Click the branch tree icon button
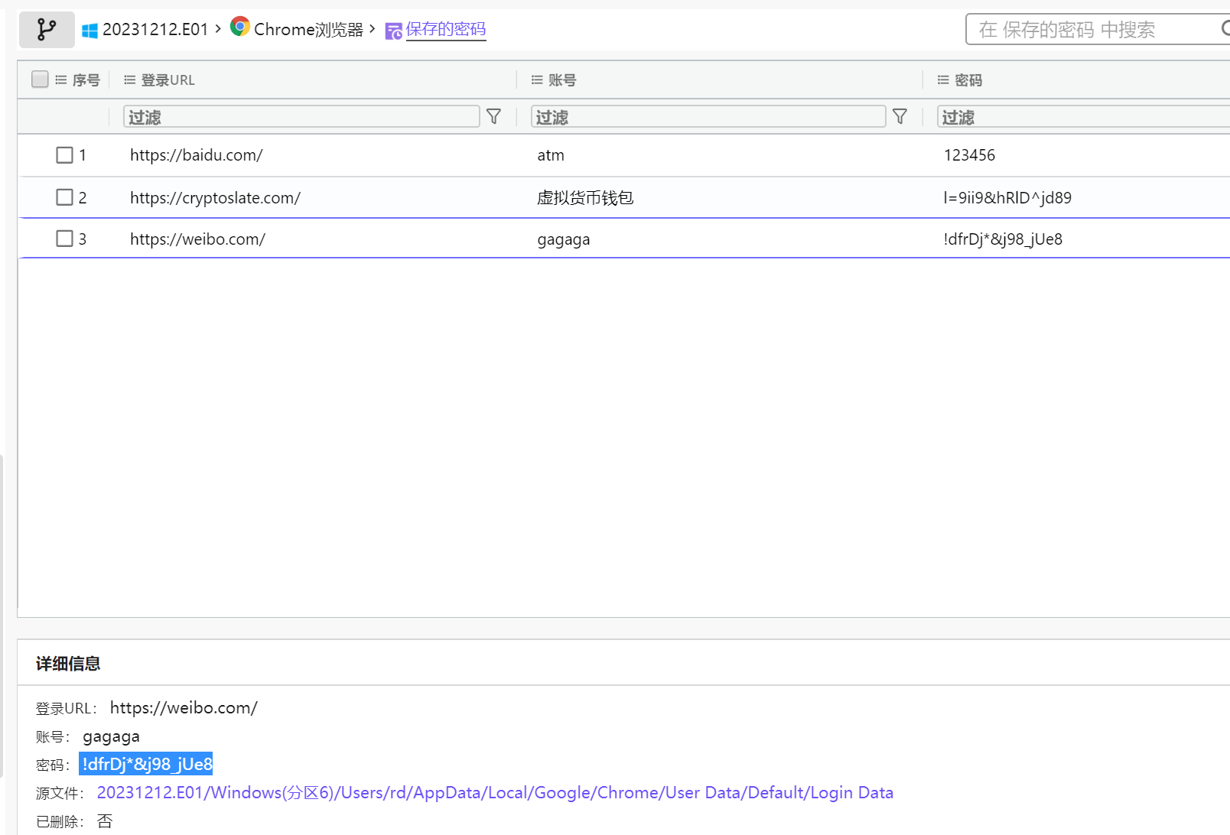 pos(47,30)
